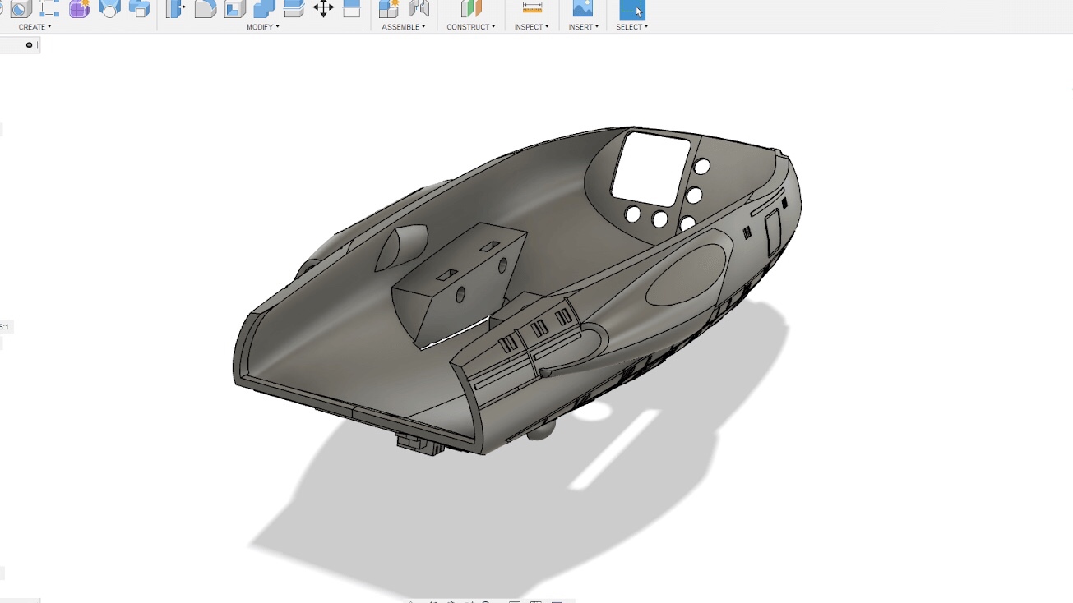Click the New Component icon
The width and height of the screenshot is (1073, 603).
[389, 8]
